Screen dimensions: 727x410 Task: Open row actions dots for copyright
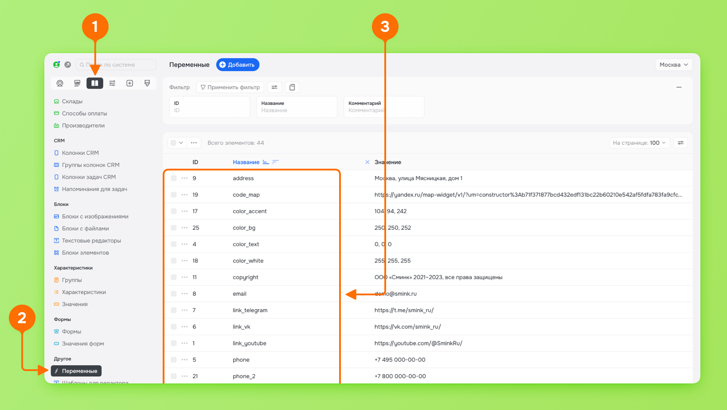point(184,277)
